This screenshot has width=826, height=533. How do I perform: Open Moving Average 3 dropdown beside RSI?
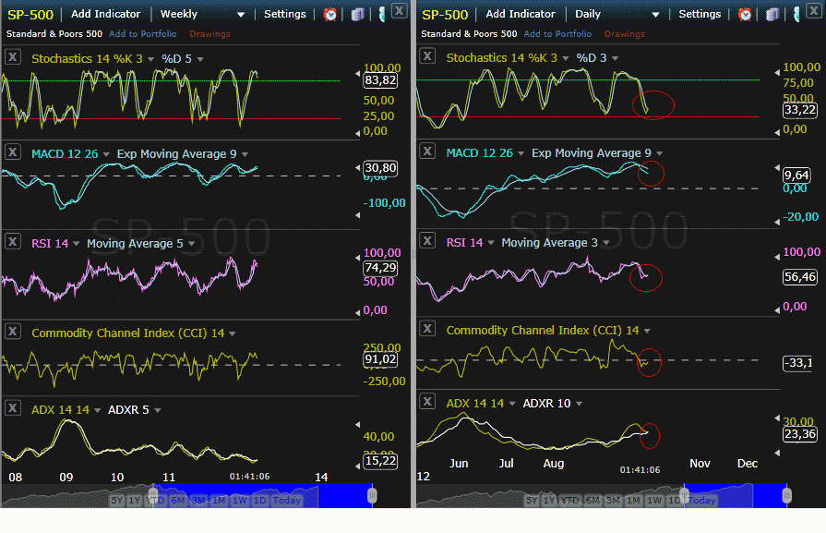pos(606,243)
